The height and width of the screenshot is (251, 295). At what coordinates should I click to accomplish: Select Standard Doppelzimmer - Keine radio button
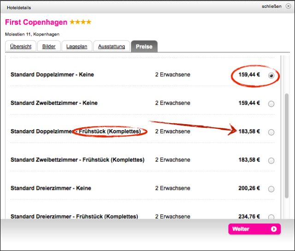click(x=271, y=75)
